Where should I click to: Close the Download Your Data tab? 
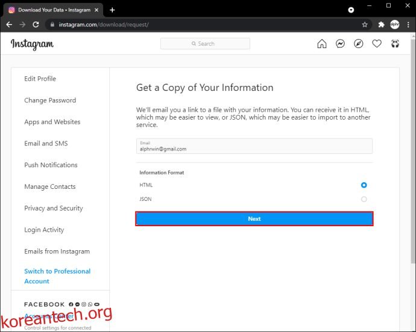click(96, 10)
